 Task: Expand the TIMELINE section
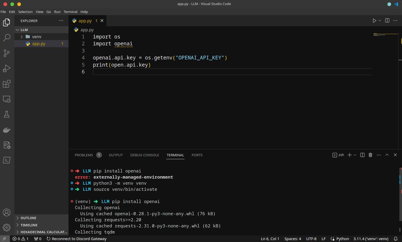point(29,225)
